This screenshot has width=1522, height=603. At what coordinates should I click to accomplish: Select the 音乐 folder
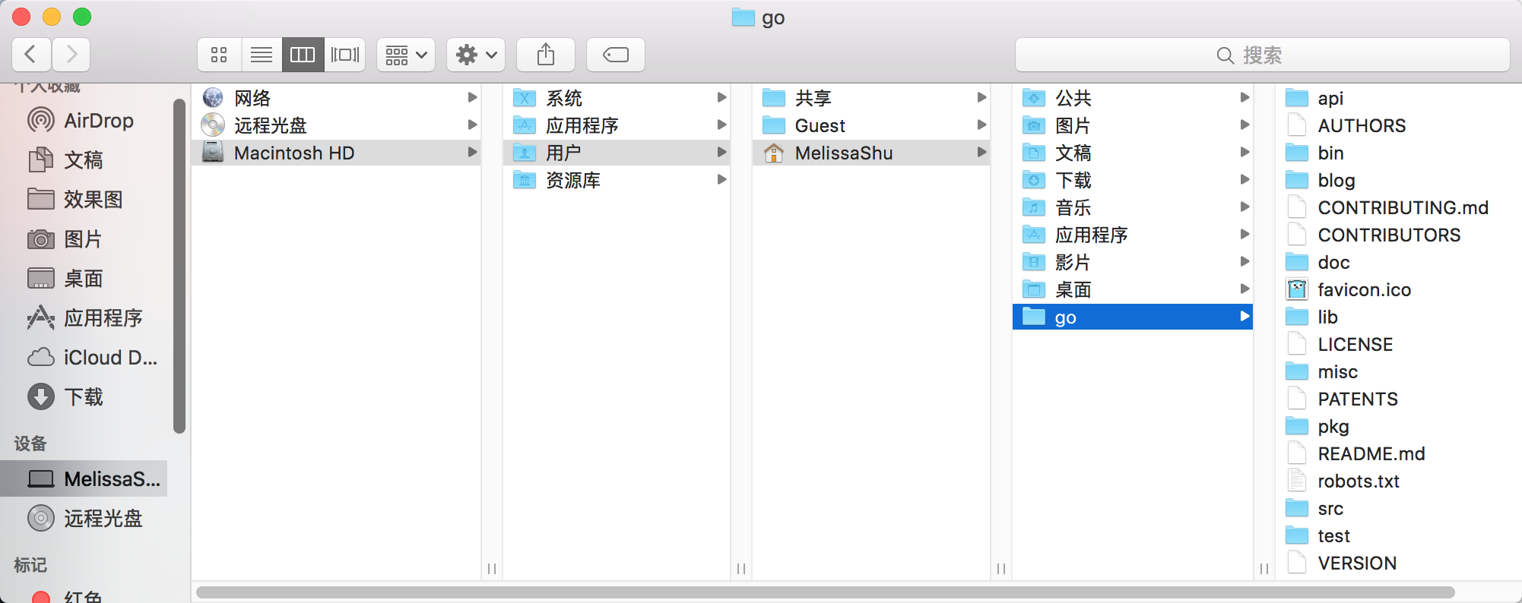[x=1133, y=207]
